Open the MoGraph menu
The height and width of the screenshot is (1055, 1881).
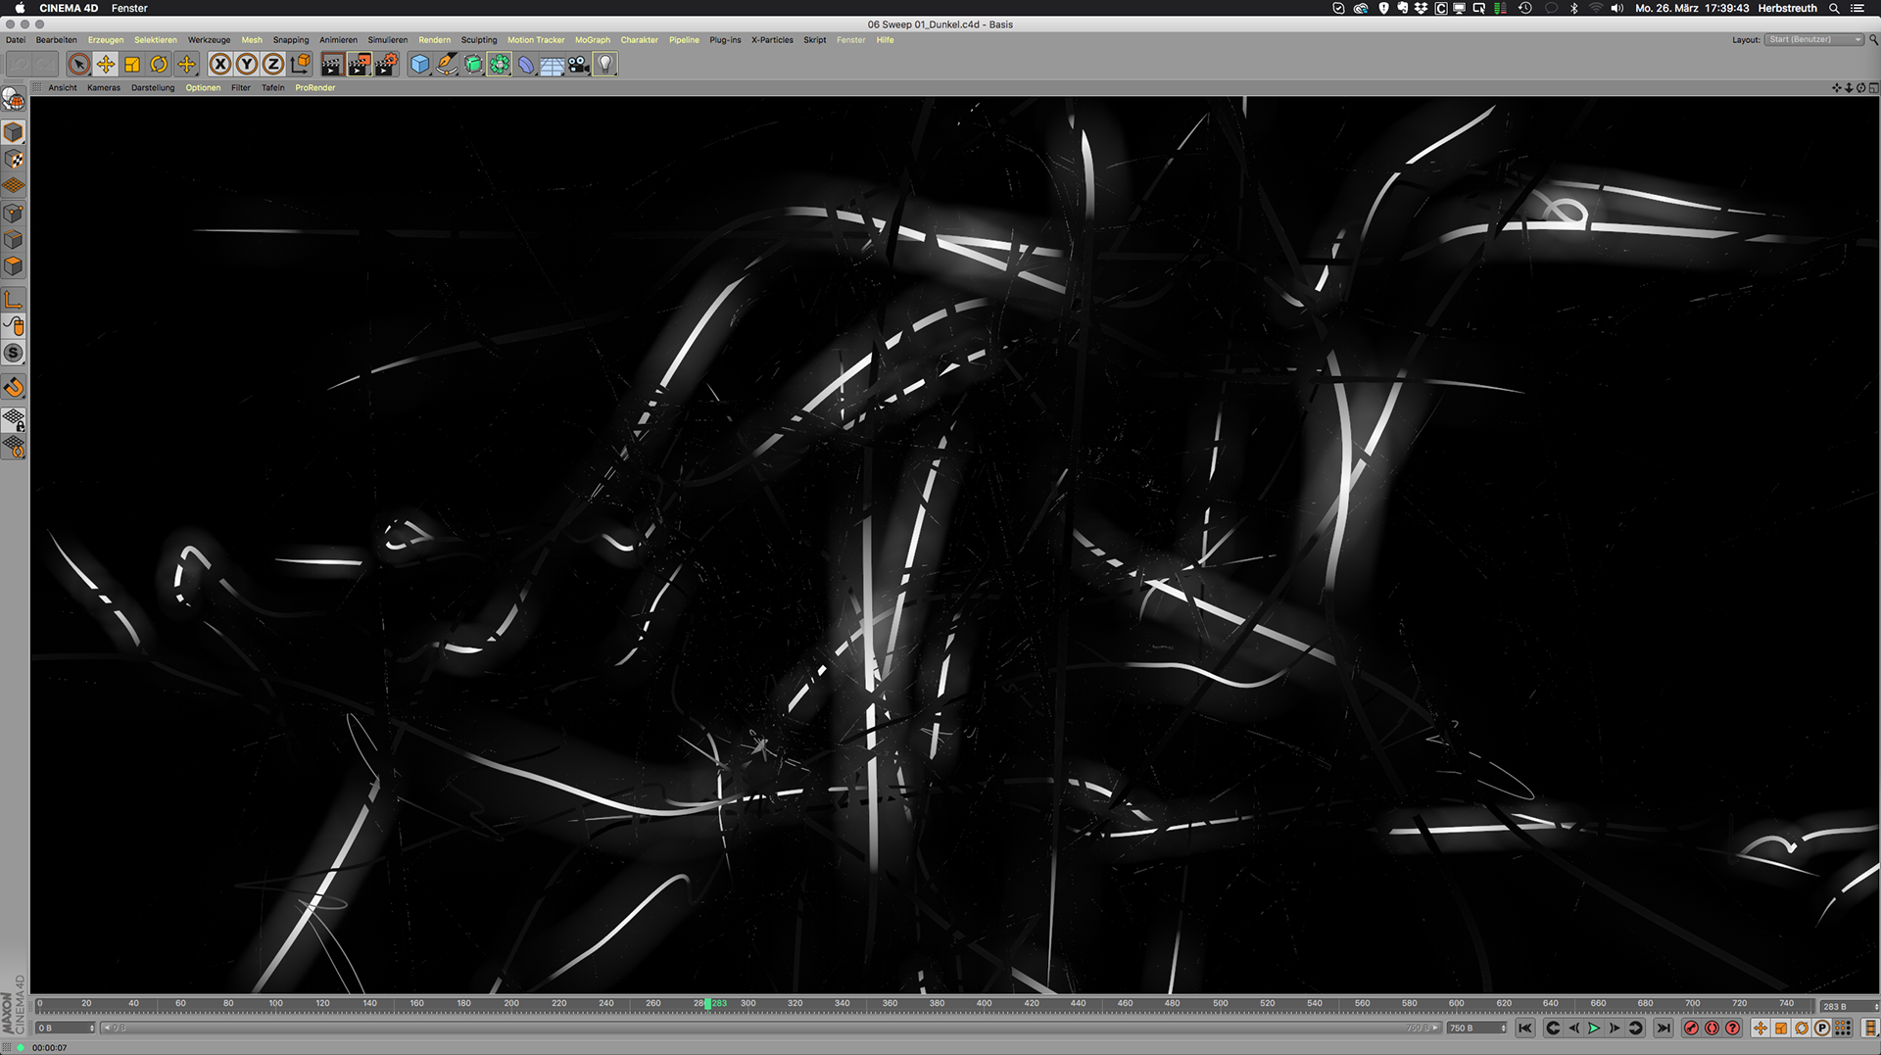point(593,40)
